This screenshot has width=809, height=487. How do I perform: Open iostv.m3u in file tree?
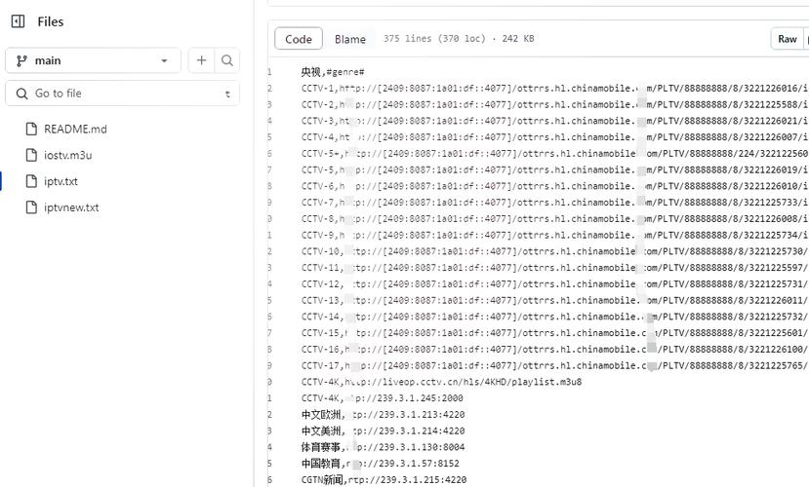tap(68, 155)
